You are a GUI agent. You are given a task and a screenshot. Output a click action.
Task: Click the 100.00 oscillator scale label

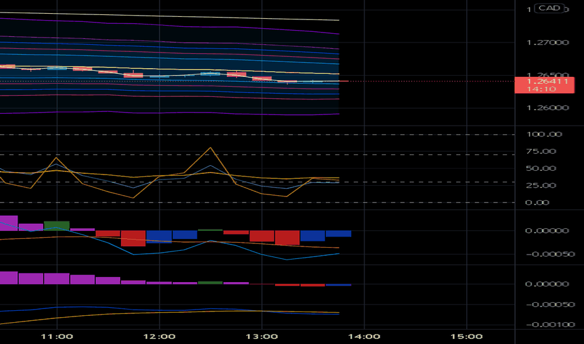pyautogui.click(x=544, y=134)
